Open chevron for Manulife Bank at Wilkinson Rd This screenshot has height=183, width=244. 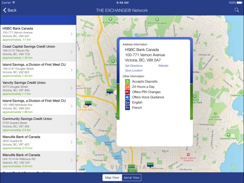coord(72,160)
